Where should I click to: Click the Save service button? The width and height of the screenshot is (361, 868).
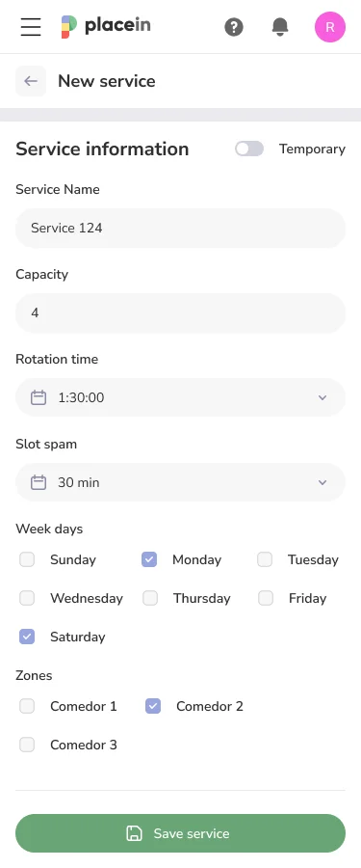coord(180,833)
